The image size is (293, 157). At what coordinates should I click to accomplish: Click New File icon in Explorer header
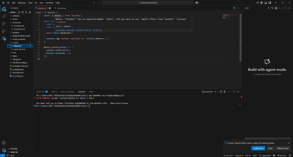coord(19,12)
